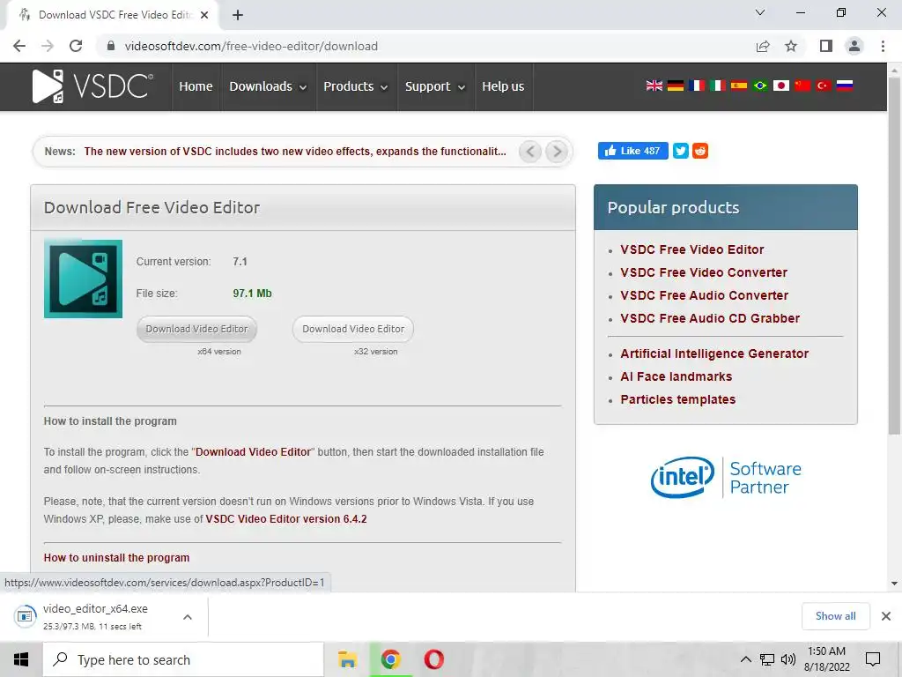Select the French flag language icon
902x677 pixels.
coord(697,86)
